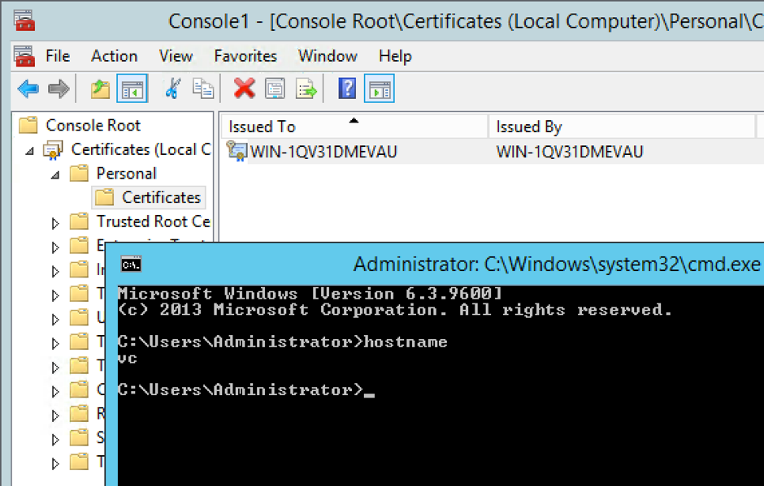Collapse the Personal folder node
The height and width of the screenshot is (486, 764).
54,173
